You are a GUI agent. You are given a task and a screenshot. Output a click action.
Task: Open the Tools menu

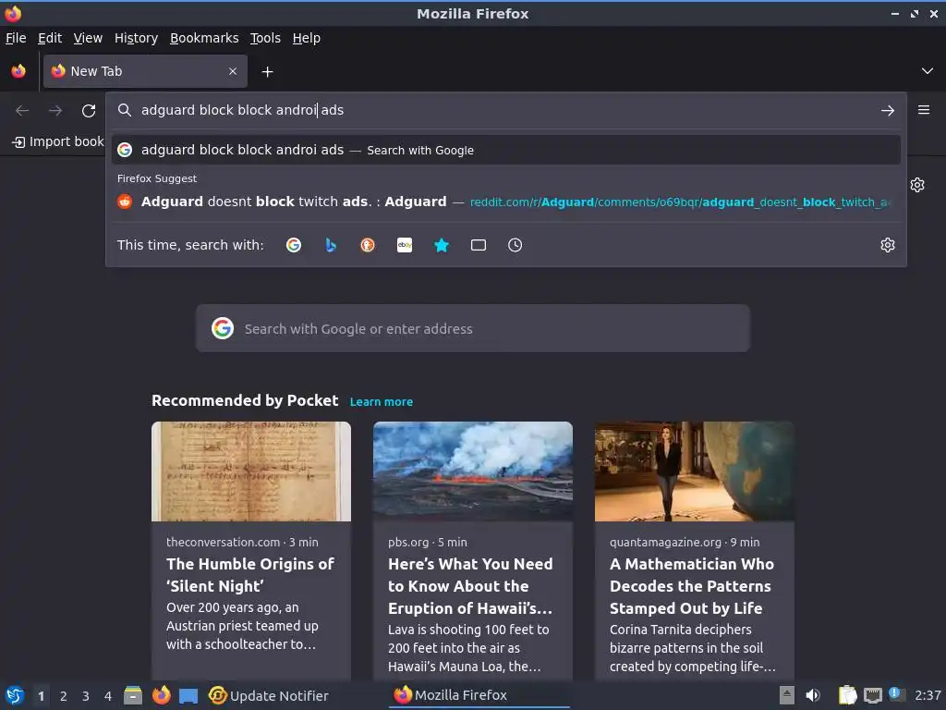pyautogui.click(x=265, y=38)
